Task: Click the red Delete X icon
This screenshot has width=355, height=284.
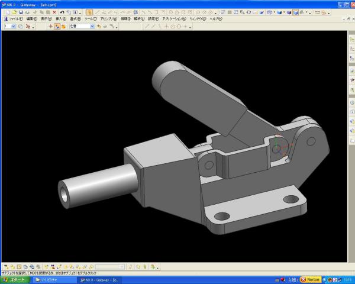Action: tap(54, 12)
